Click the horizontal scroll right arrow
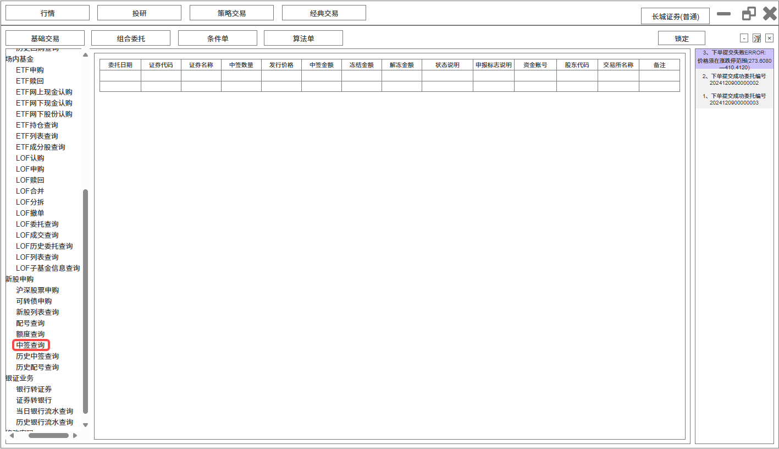 (x=75, y=435)
